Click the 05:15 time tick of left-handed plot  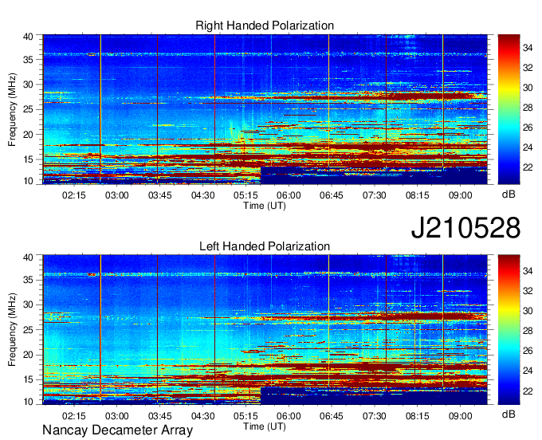[x=245, y=416]
